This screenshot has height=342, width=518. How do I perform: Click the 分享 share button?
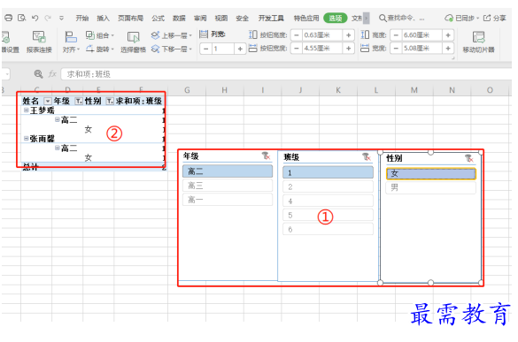coord(495,19)
